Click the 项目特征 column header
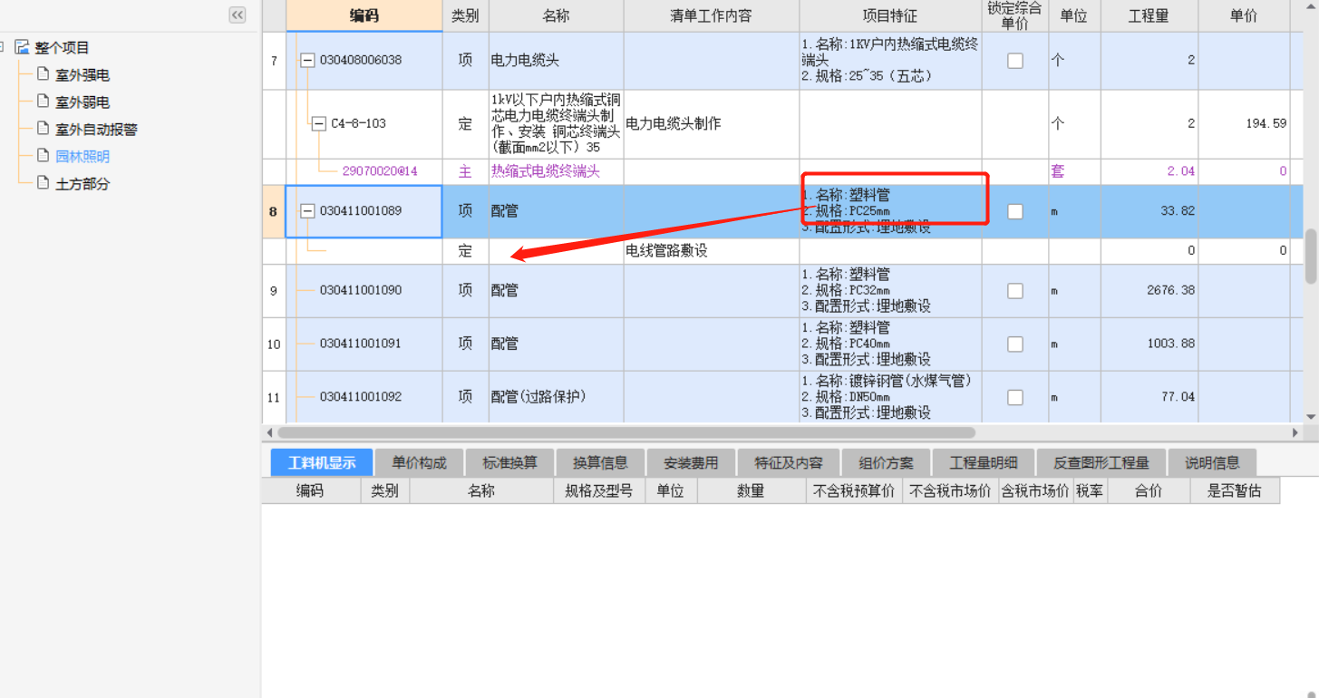Image resolution: width=1319 pixels, height=698 pixels. click(890, 16)
